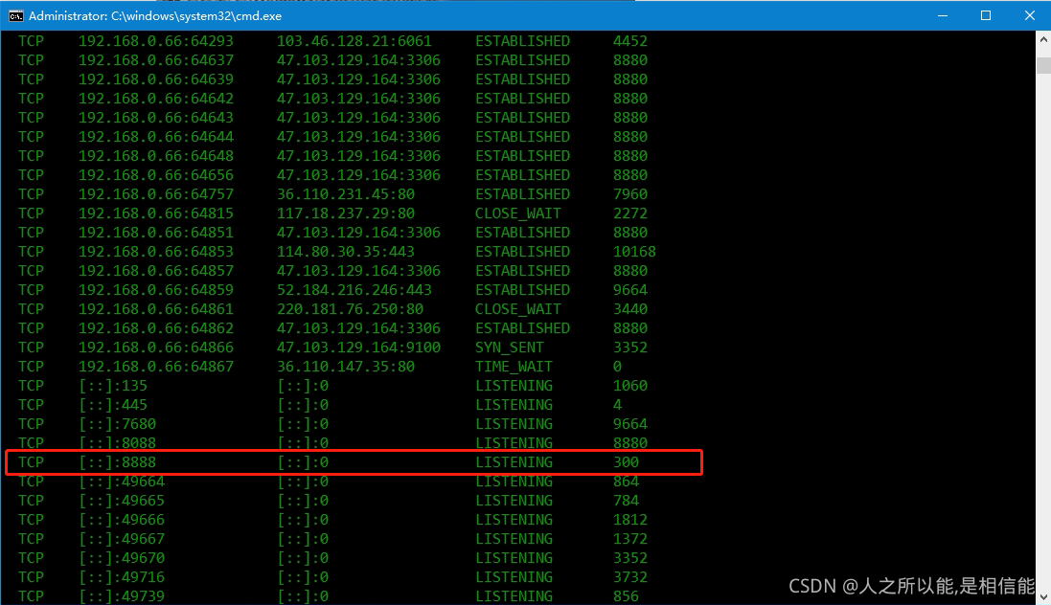Click PID value 1060
Screen dimensions: 1051x605
[x=630, y=386]
